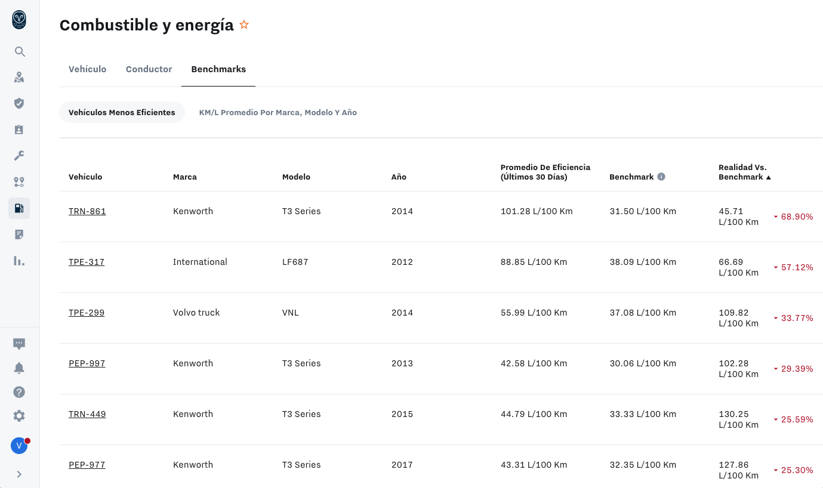Image resolution: width=823 pixels, height=488 pixels.
Task: Open the notifications bell icon
Action: tap(19, 367)
